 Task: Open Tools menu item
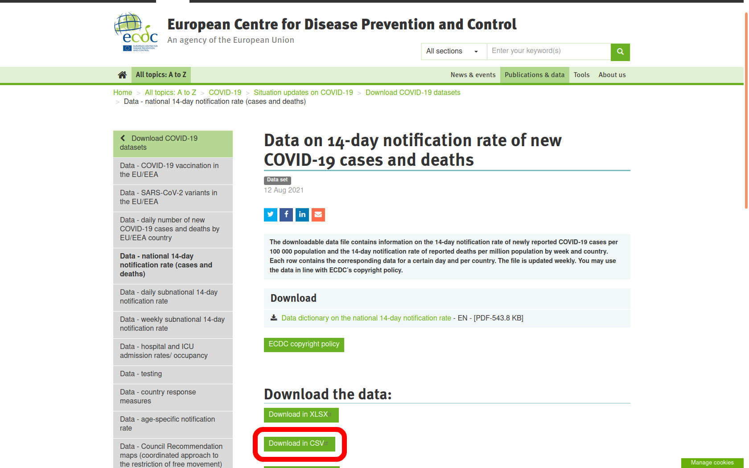point(581,75)
